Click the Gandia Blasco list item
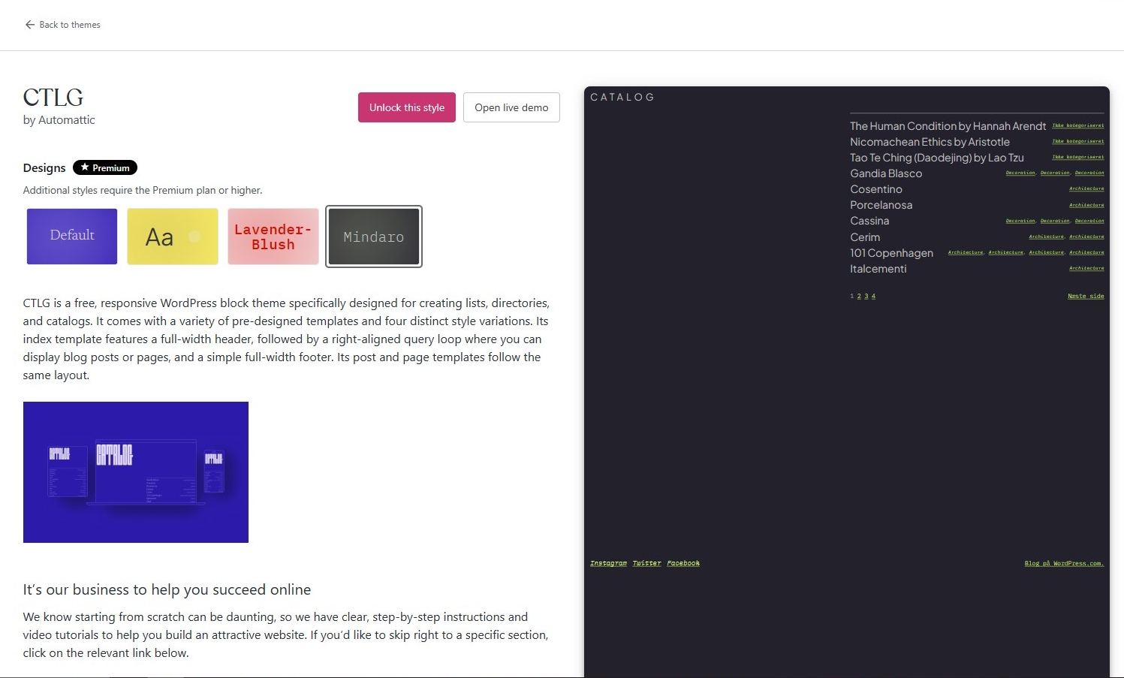1124x678 pixels. 886,173
